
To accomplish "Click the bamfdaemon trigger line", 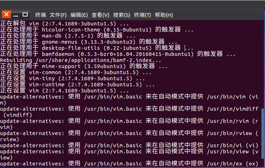I will coord(118,54).
